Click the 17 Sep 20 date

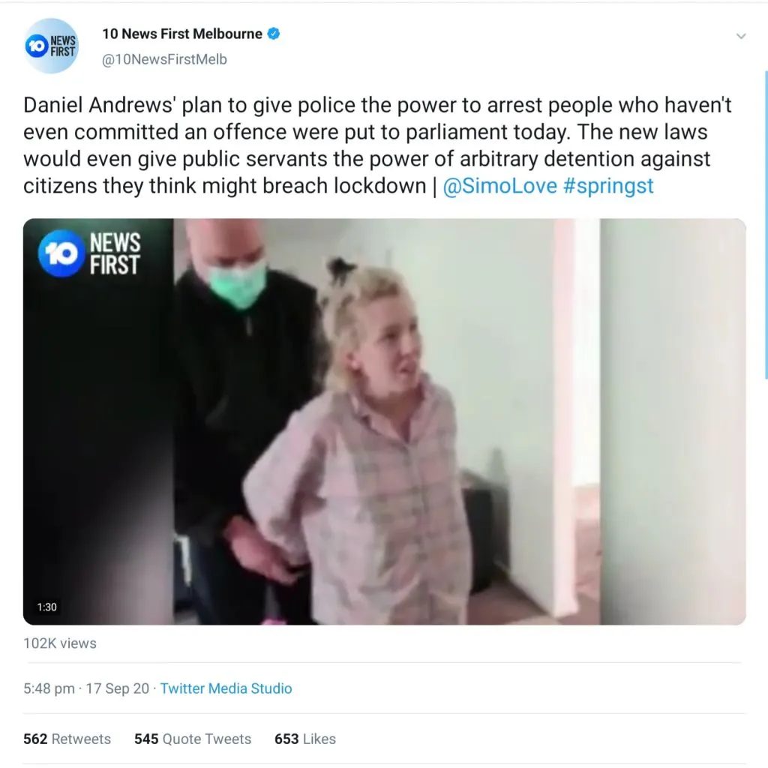(x=118, y=688)
